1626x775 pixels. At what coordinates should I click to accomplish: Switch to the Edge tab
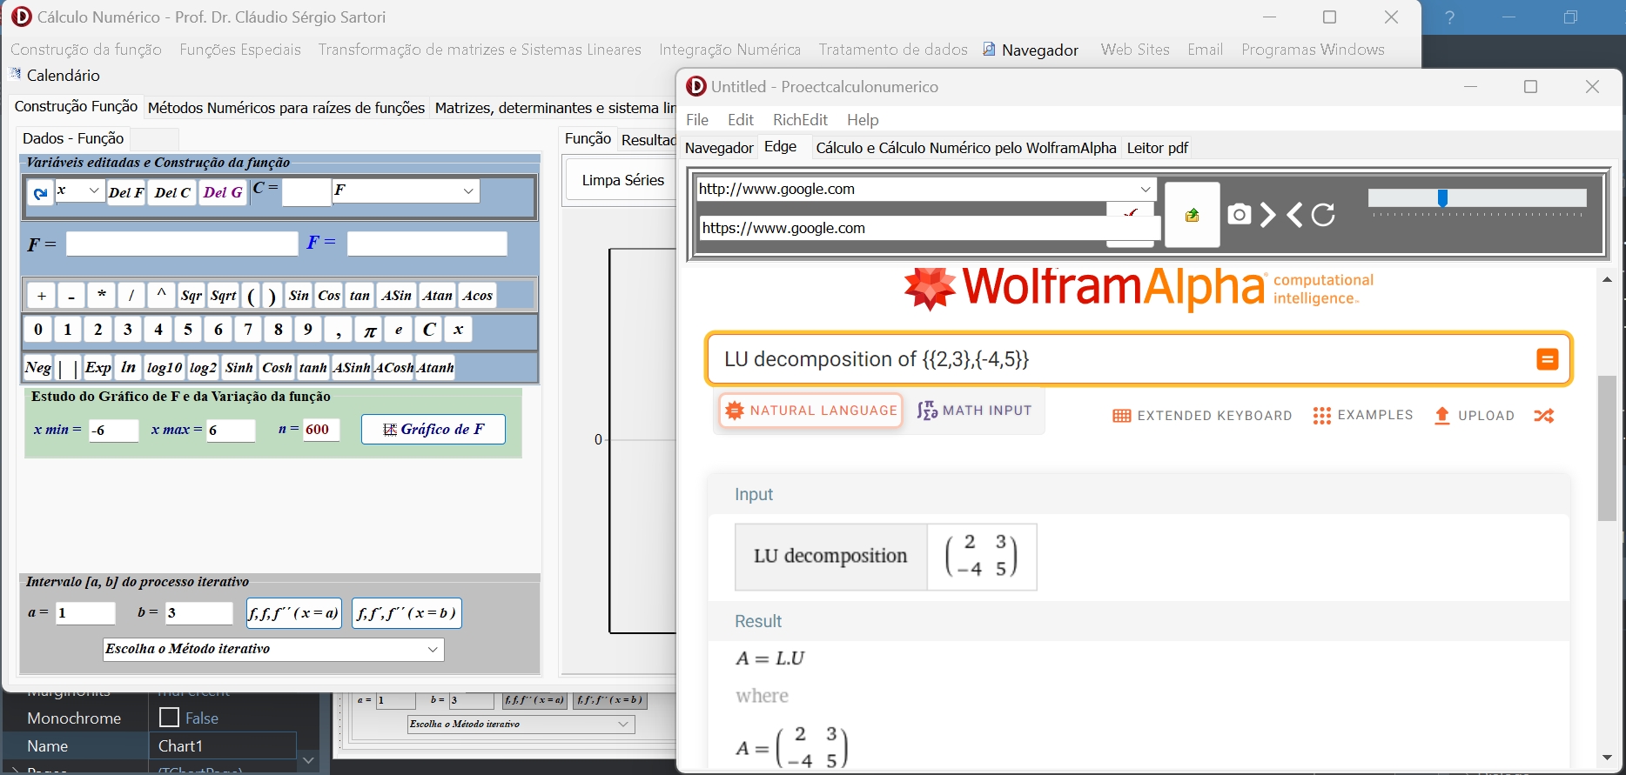(780, 147)
